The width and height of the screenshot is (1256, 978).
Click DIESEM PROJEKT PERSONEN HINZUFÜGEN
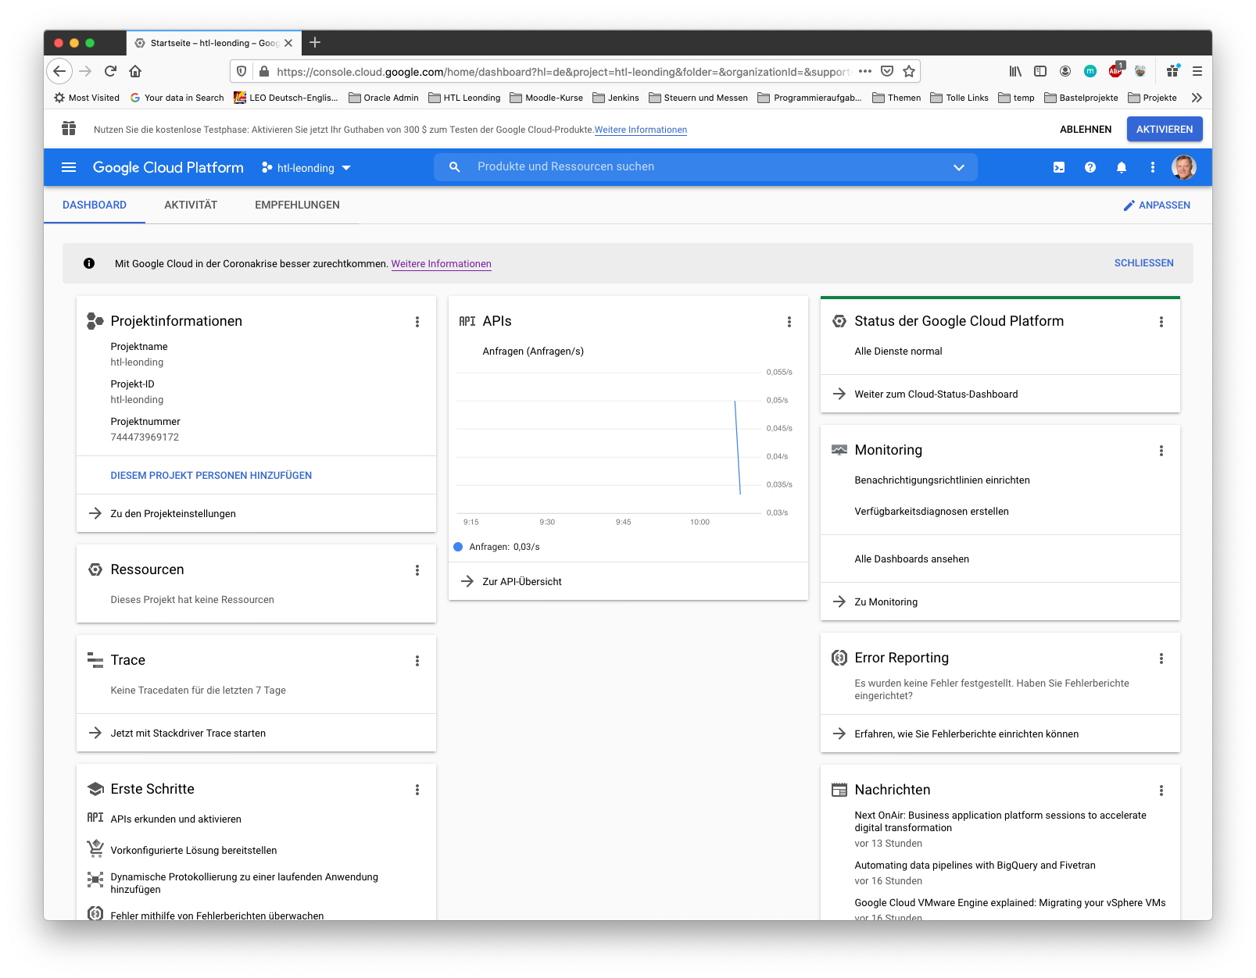pos(211,476)
